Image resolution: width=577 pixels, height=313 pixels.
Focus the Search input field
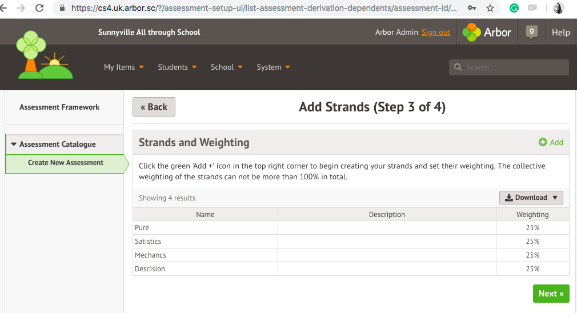(509, 67)
